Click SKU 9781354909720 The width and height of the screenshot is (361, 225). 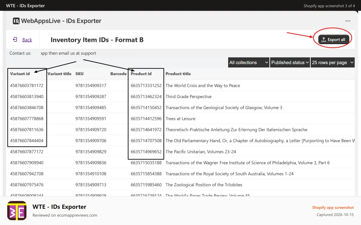pos(91,130)
